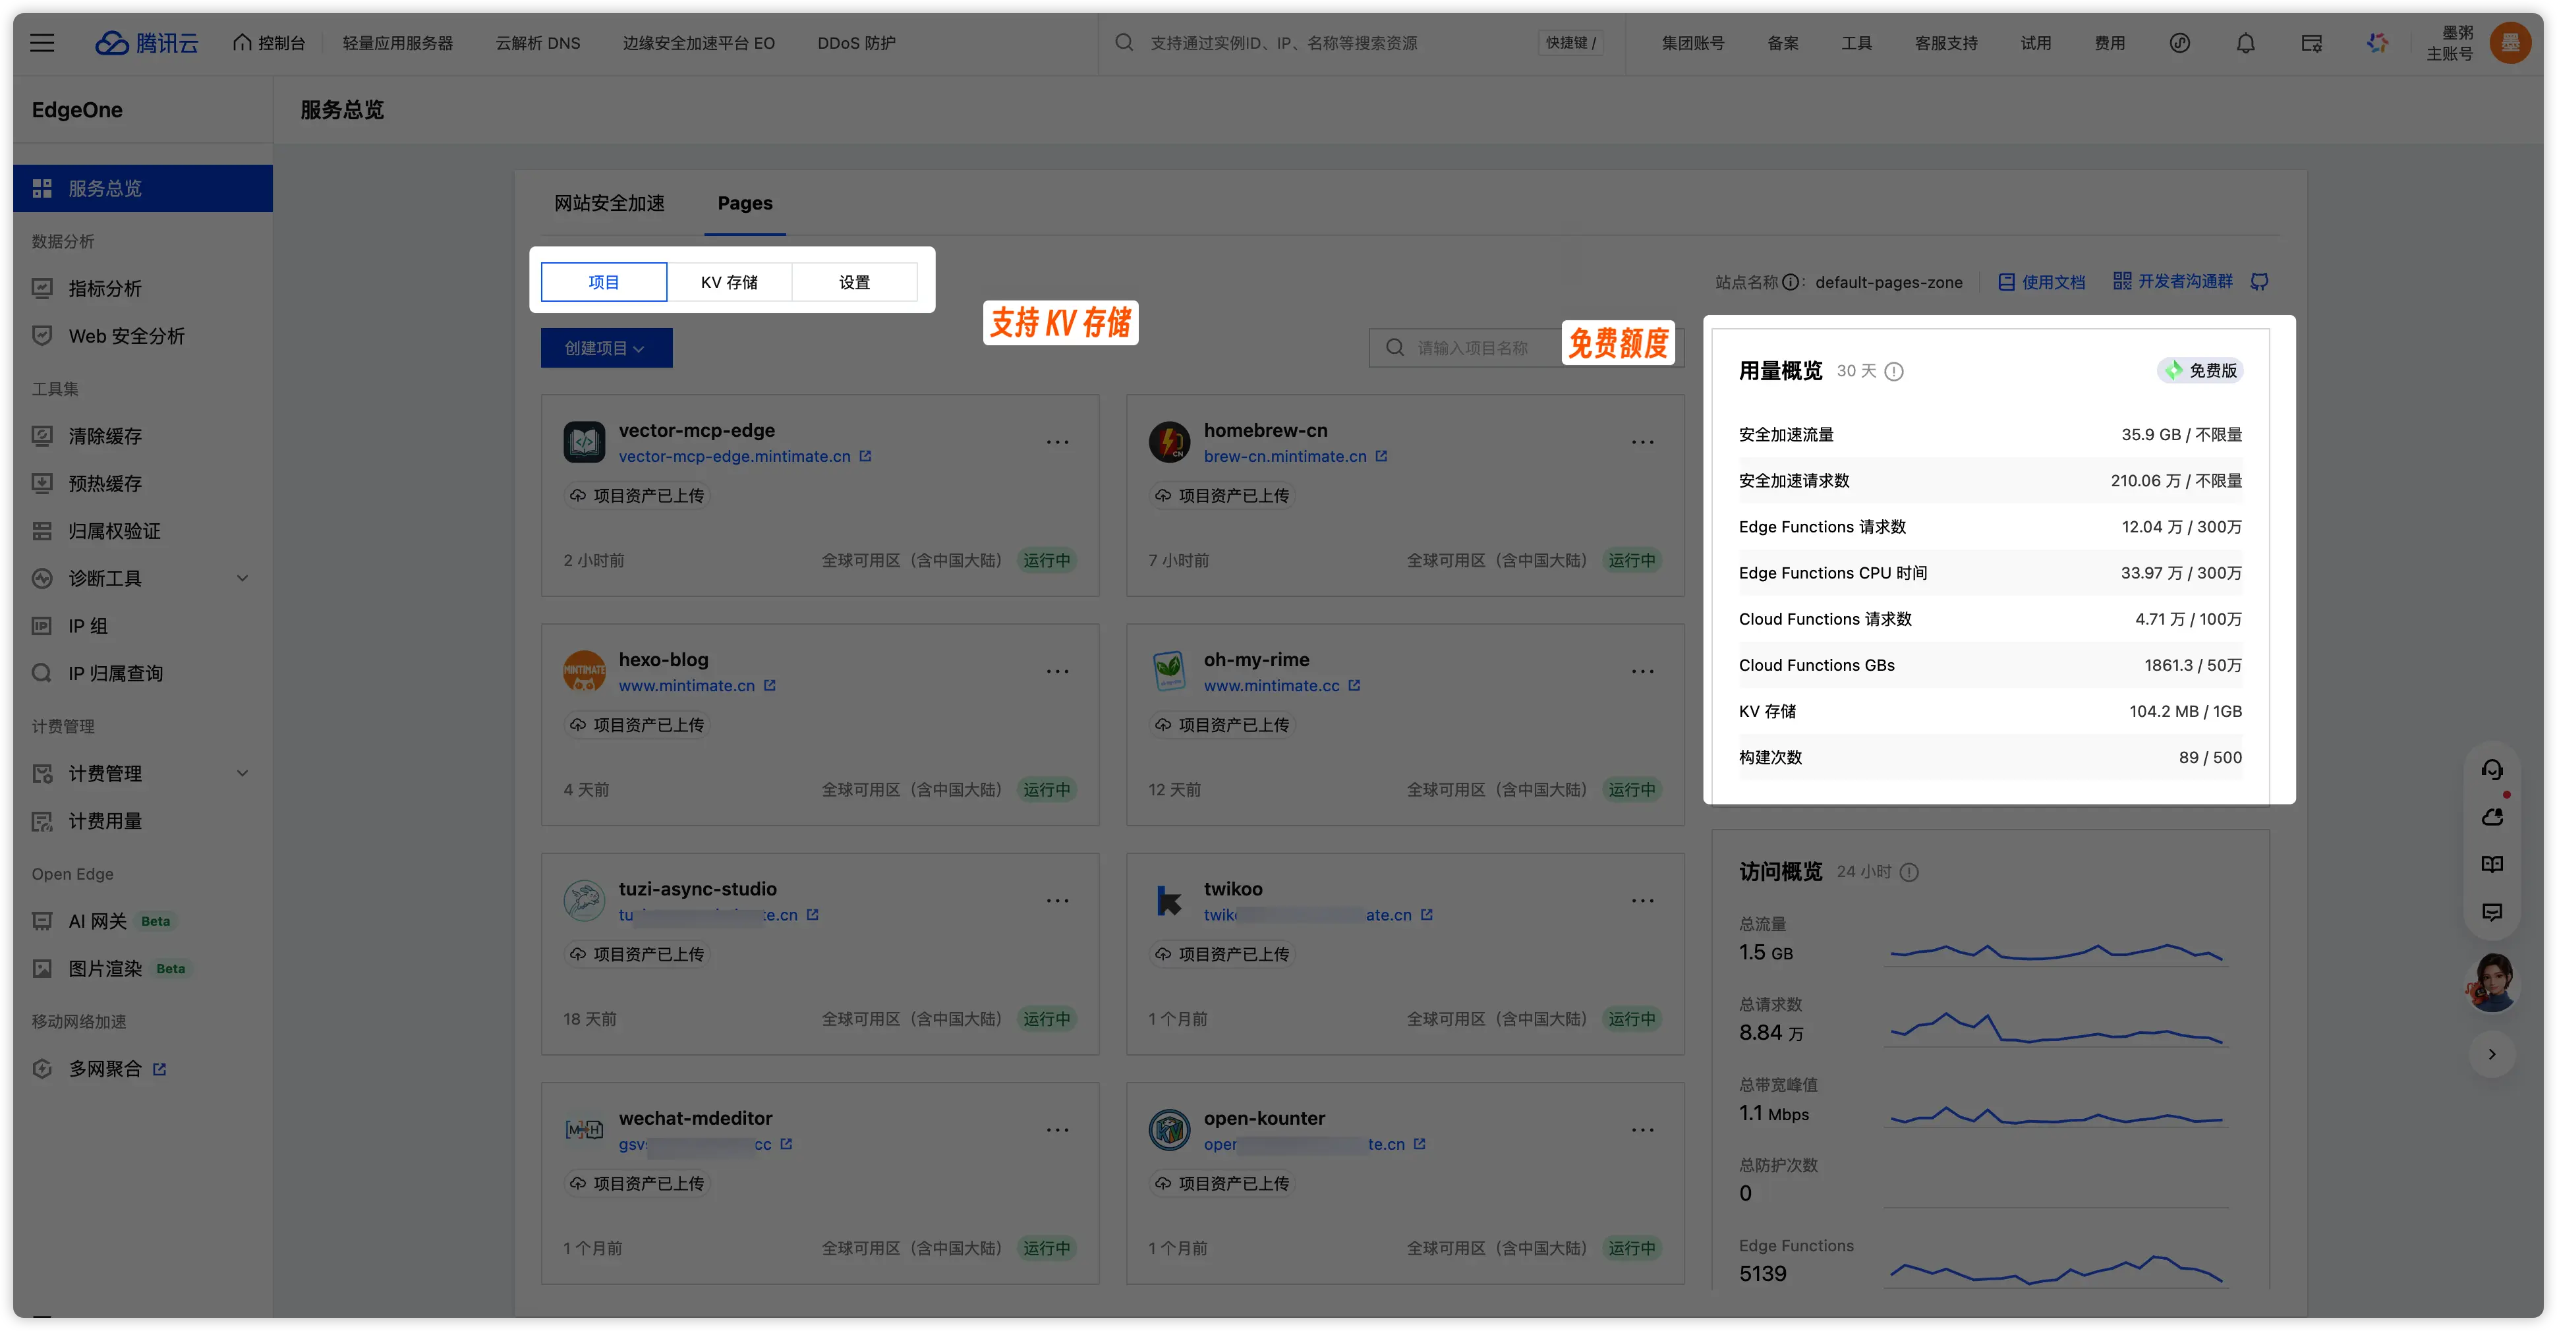Open the notification bell
2557x1331 pixels.
[x=2245, y=43]
